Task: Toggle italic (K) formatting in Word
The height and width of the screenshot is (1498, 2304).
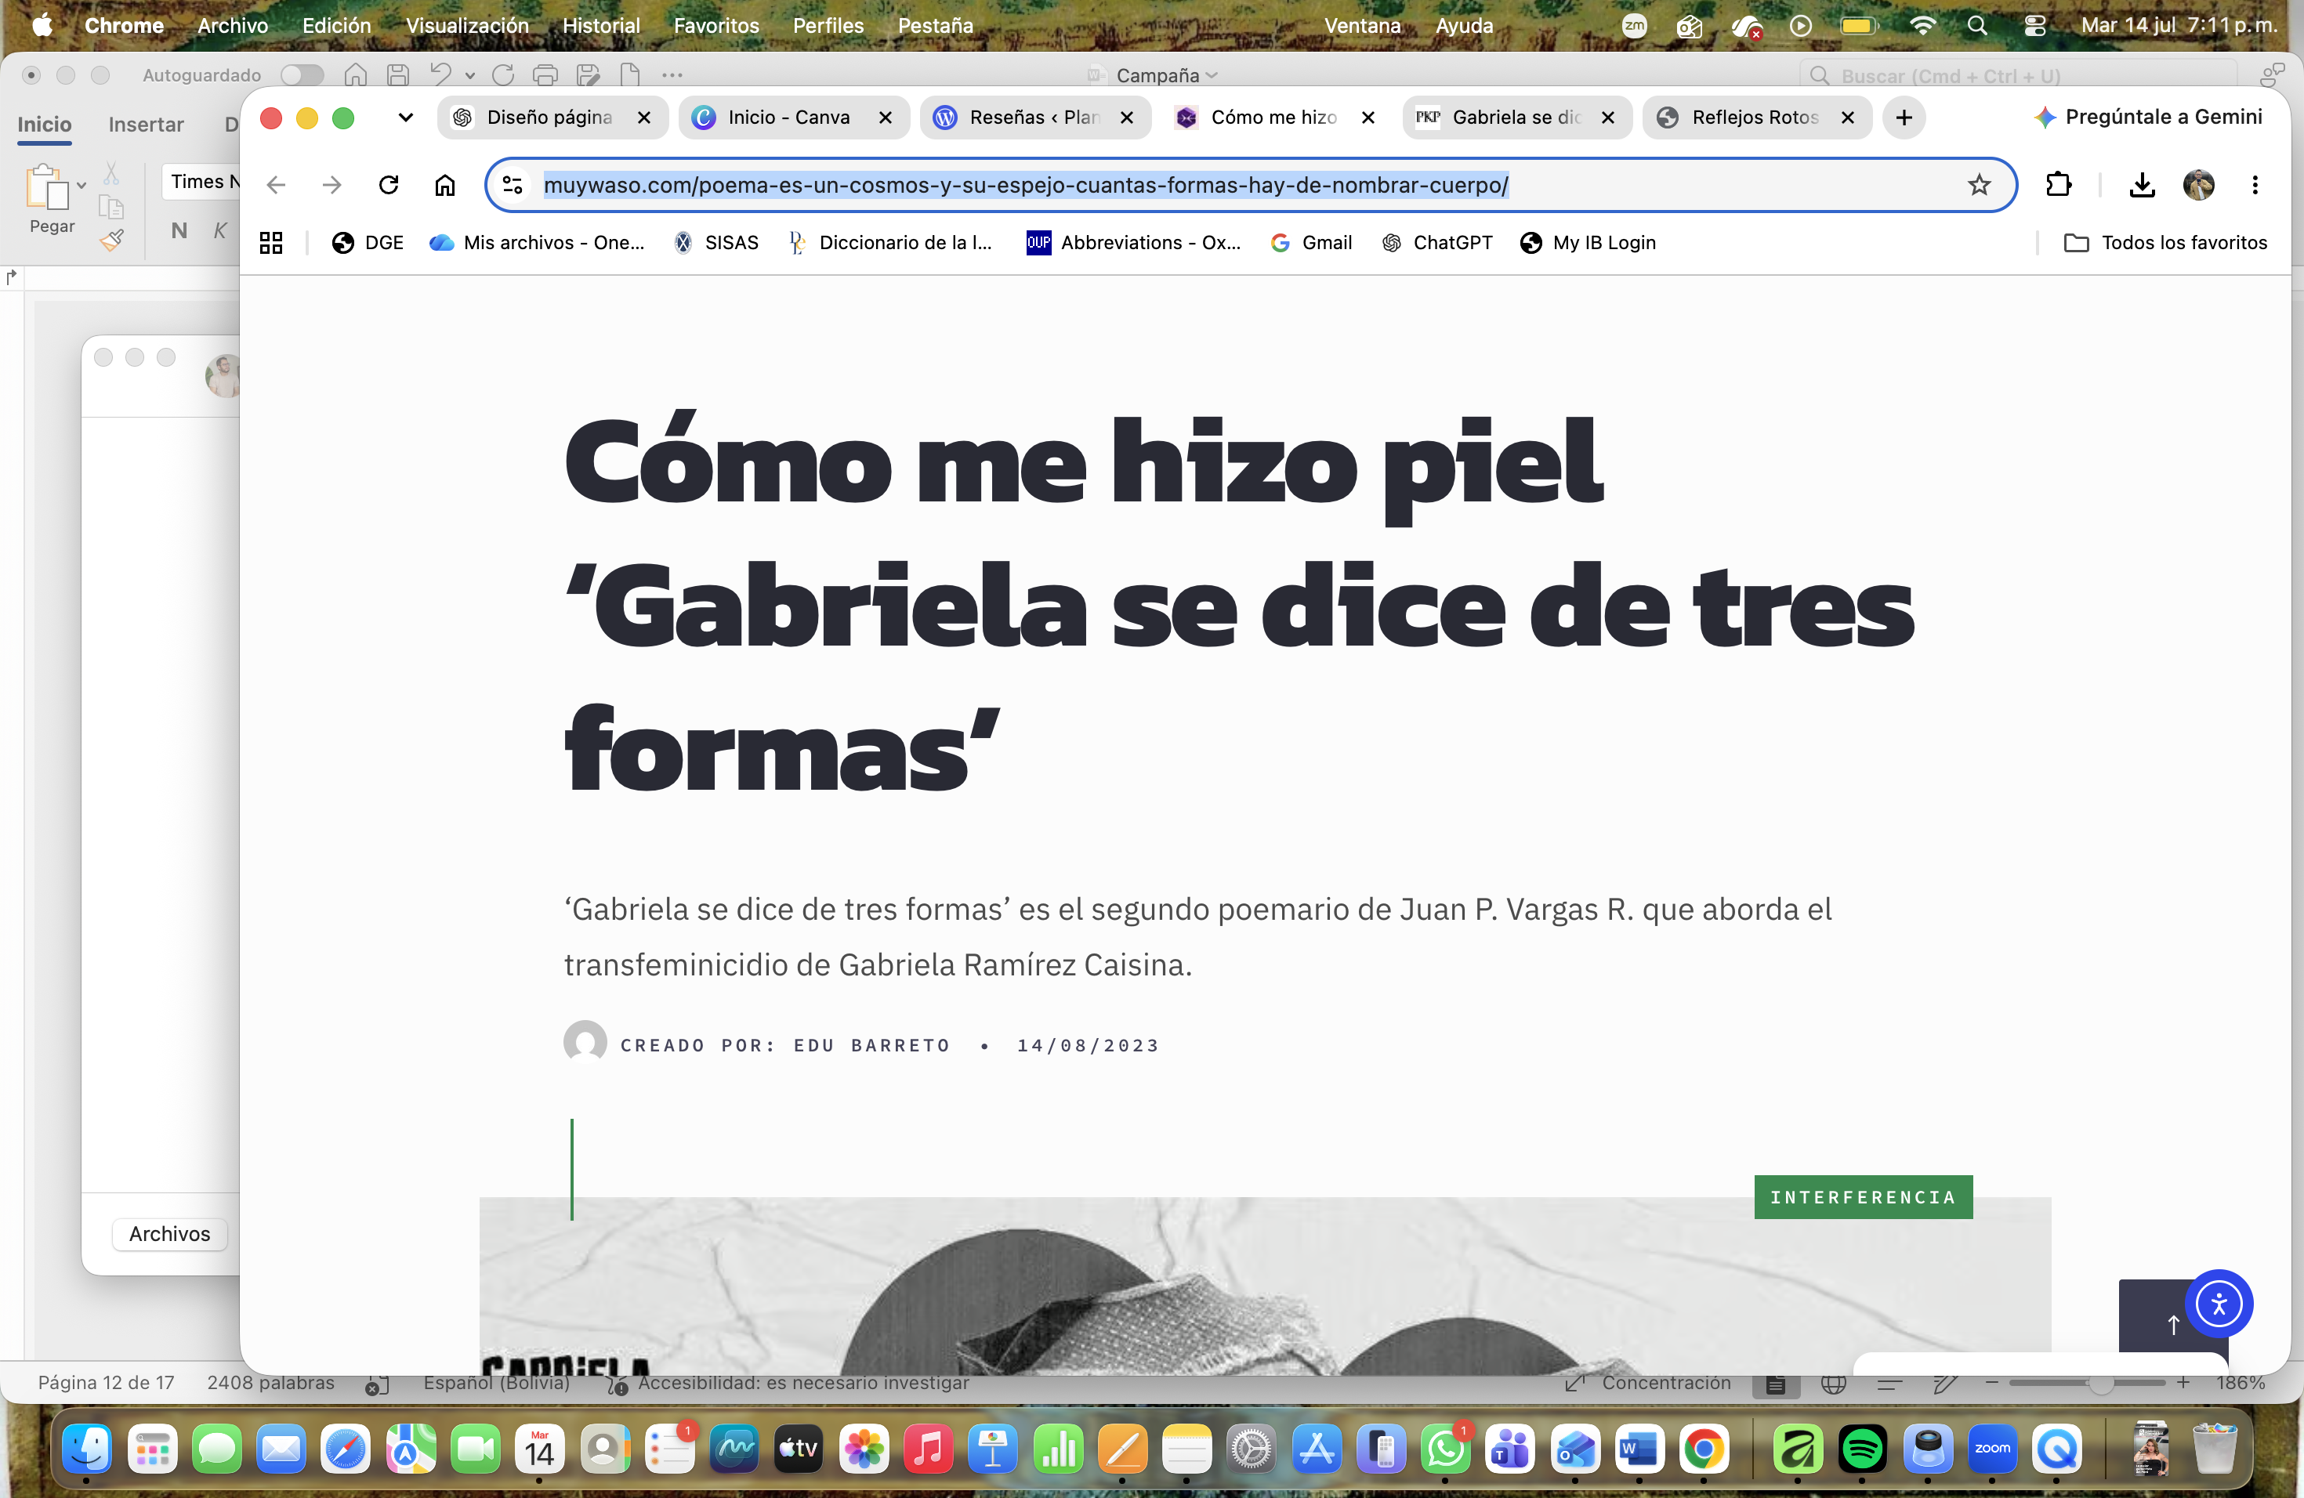Action: click(219, 230)
